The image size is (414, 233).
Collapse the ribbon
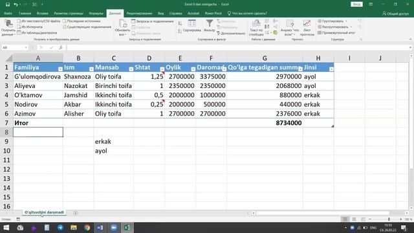(410, 39)
